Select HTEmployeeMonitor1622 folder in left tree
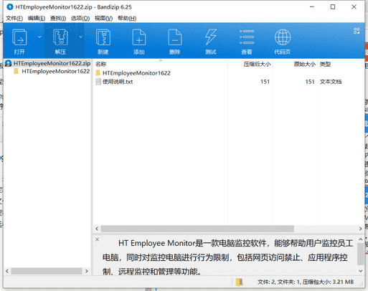Image resolution: width=368 pixels, height=291 pixels. (56, 71)
